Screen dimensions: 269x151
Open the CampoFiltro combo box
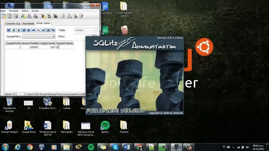coord(39,36)
